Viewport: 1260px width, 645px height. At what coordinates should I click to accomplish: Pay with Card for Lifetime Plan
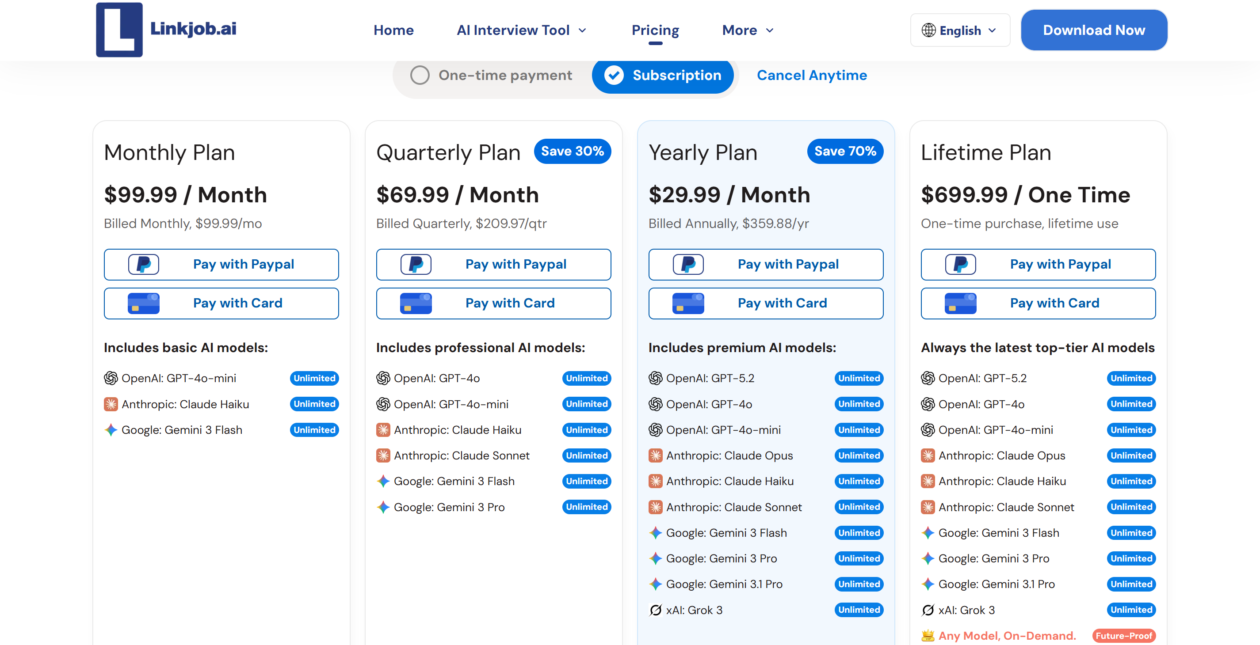[1039, 304]
